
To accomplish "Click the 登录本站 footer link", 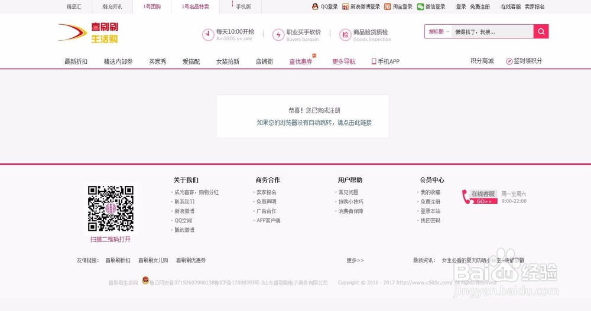I will (x=430, y=211).
